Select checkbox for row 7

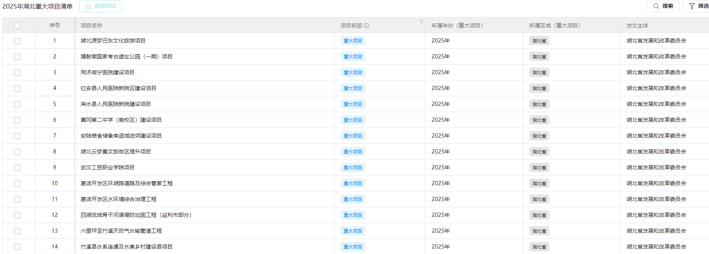click(17, 136)
